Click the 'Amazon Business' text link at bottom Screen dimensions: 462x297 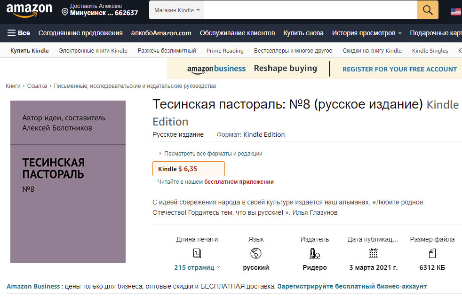[33, 286]
